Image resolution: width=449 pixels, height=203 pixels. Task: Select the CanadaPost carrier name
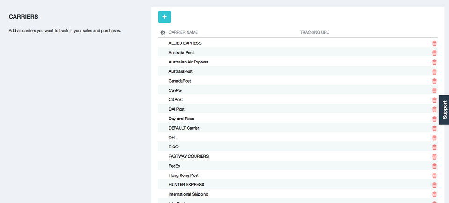[x=180, y=81]
